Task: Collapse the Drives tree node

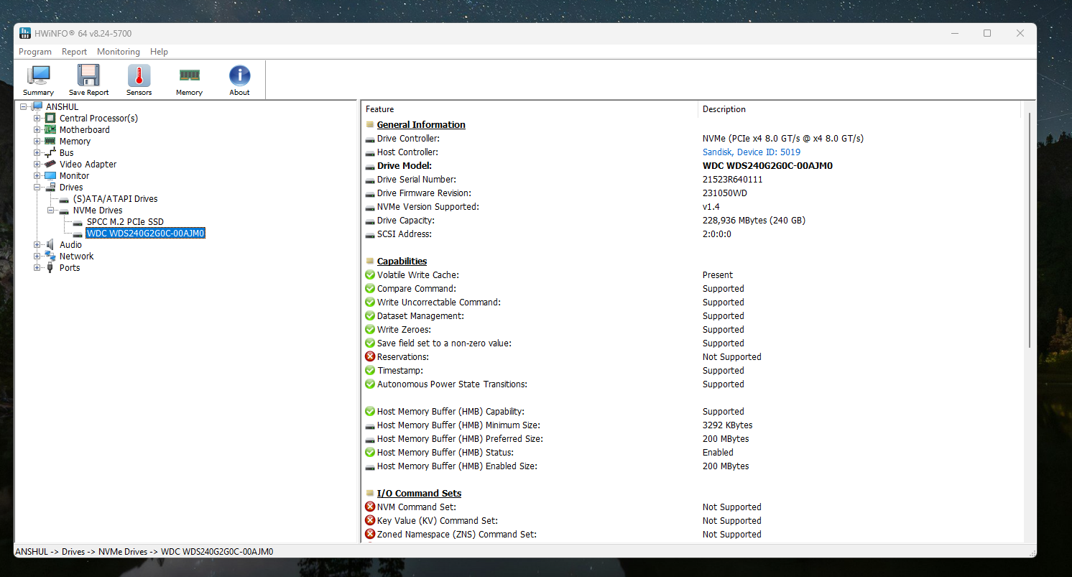Action: pos(37,188)
